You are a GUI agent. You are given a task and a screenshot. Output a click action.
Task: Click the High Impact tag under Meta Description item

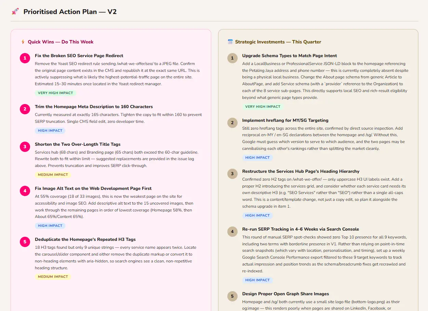pos(50,130)
